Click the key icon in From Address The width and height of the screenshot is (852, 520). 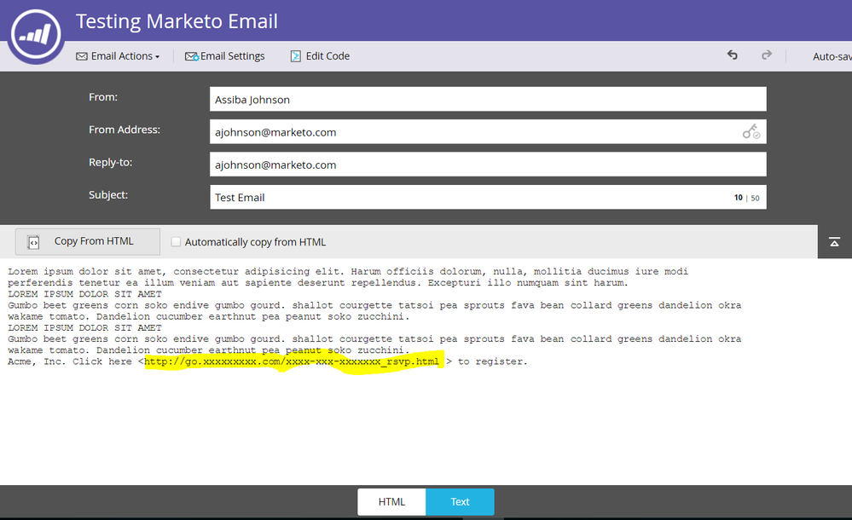pos(751,132)
